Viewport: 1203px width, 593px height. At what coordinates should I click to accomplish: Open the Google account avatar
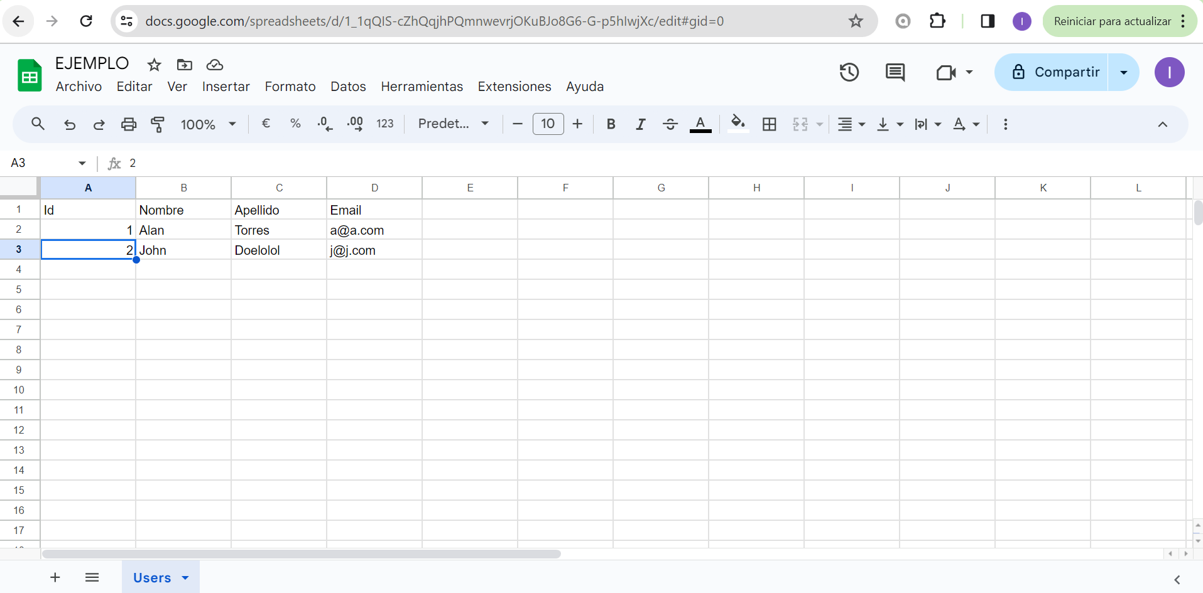(x=1170, y=72)
